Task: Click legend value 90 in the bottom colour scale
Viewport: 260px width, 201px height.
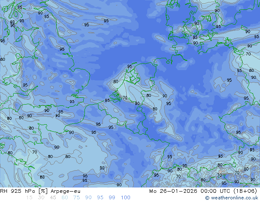Action: pos(88,198)
